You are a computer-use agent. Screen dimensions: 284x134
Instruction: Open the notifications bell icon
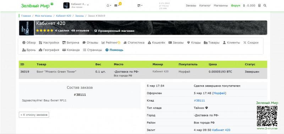pyautogui.click(x=108, y=6)
